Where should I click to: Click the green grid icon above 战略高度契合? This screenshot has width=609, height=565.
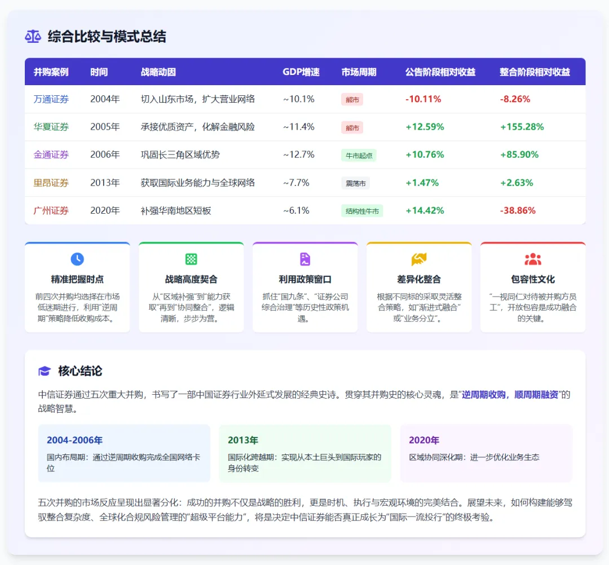191,259
